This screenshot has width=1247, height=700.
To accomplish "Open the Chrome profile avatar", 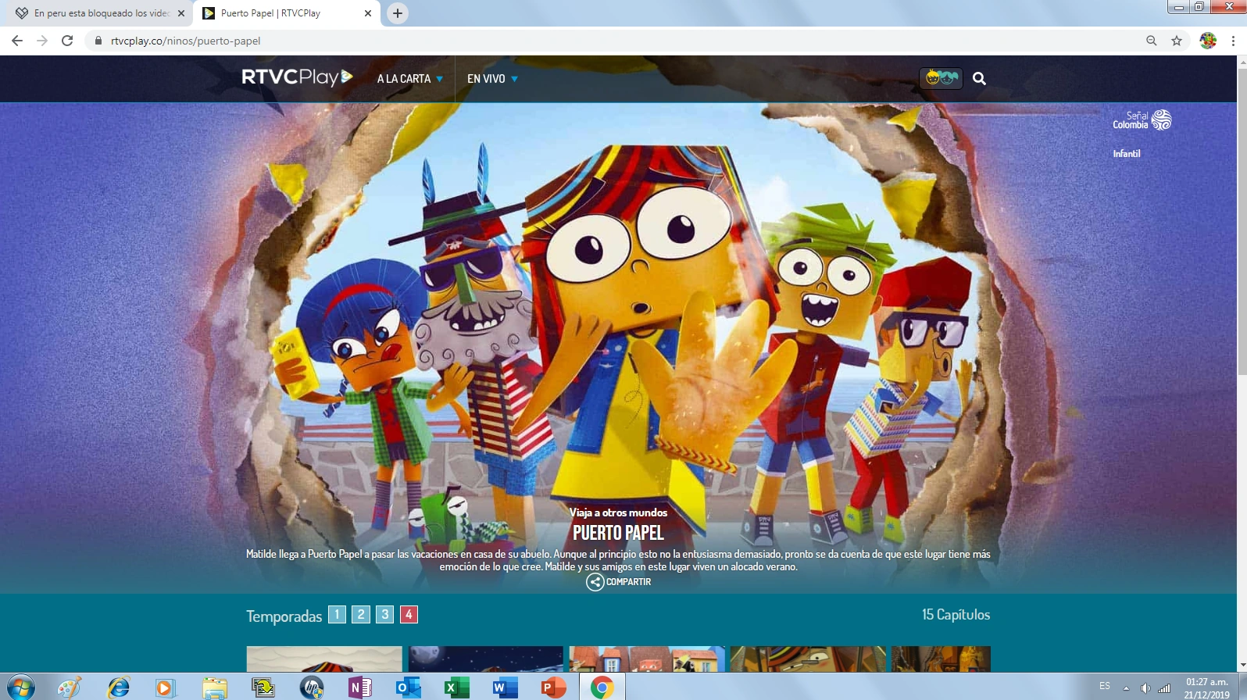I will pos(1208,41).
